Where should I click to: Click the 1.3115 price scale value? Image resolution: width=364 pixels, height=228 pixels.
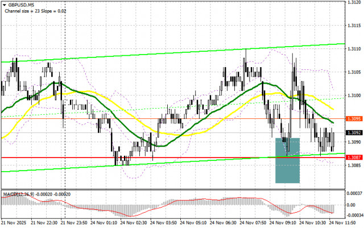354,26
